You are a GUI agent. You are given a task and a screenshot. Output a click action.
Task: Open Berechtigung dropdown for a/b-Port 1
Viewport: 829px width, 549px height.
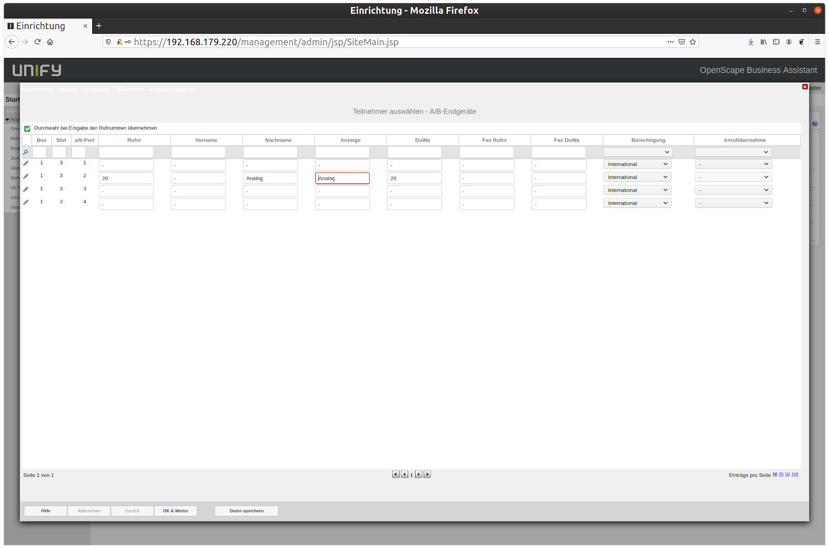point(637,164)
